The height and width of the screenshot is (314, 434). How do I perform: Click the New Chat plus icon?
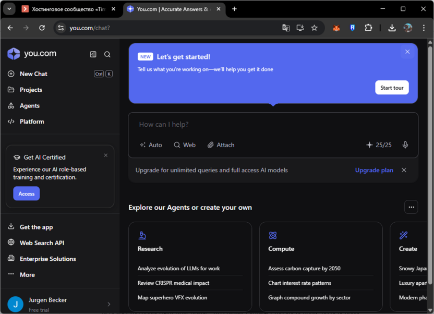coord(11,74)
